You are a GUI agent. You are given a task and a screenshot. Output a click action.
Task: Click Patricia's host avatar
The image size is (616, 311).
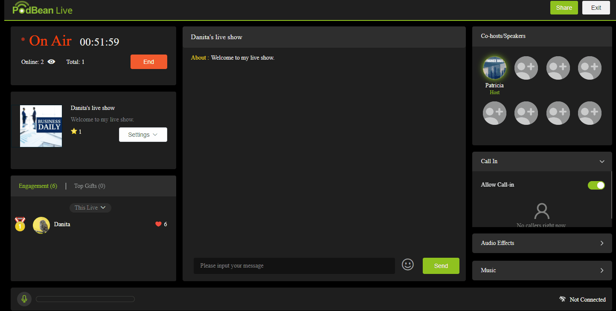tap(494, 68)
